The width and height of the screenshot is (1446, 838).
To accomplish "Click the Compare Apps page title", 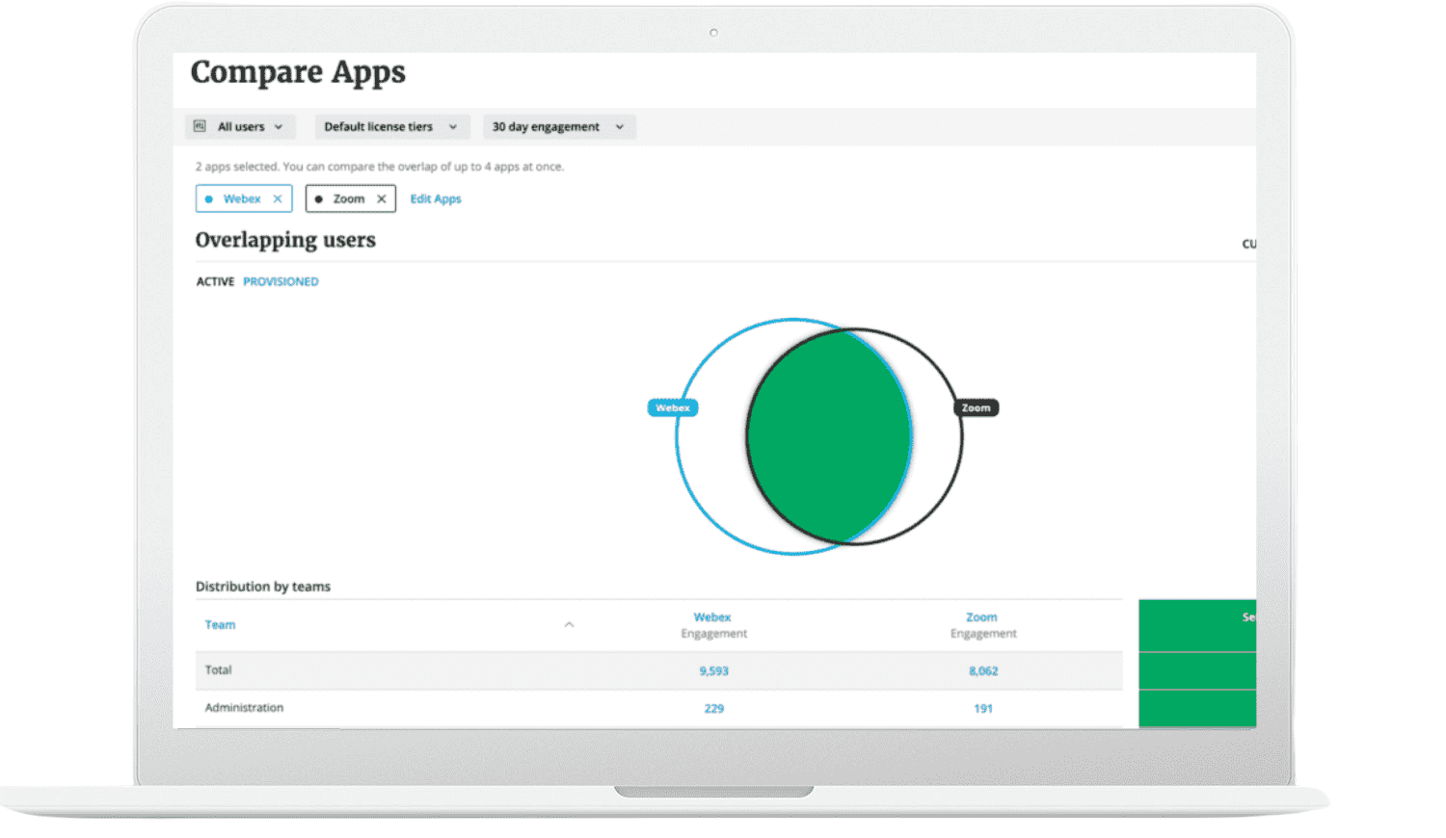I will (298, 73).
